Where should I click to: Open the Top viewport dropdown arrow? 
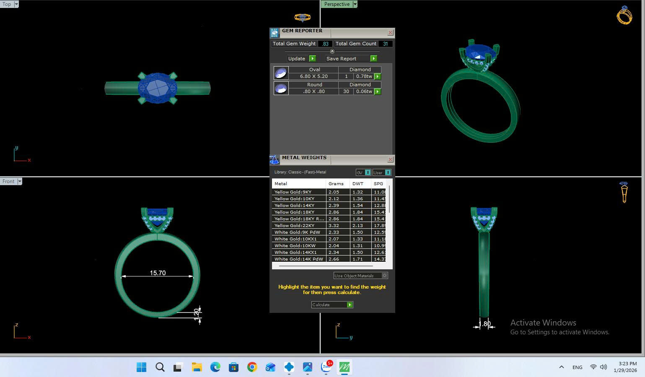point(16,4)
